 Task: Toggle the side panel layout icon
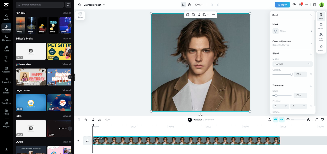click(314, 5)
